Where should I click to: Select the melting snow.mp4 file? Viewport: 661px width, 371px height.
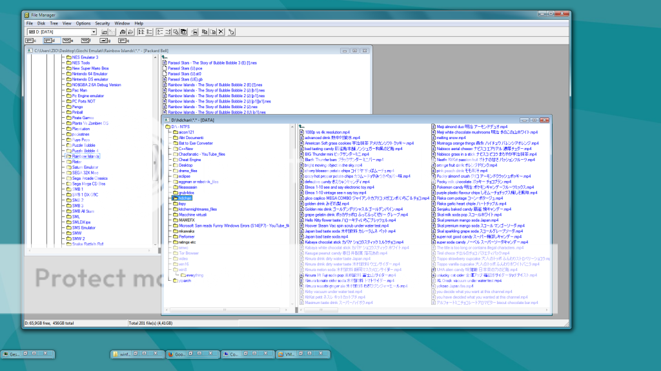[x=449, y=138]
